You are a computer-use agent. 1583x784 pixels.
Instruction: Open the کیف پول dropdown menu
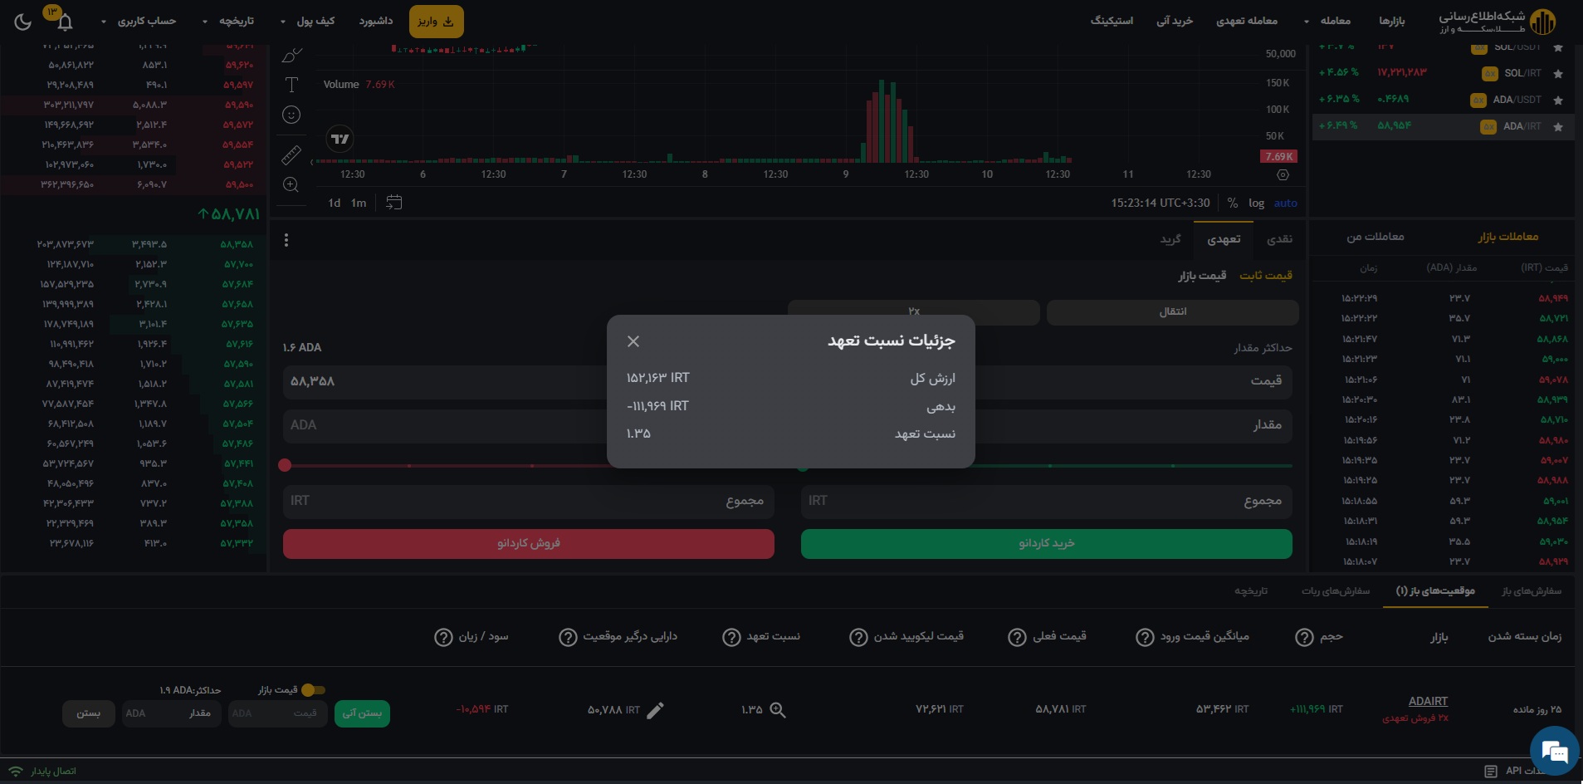pyautogui.click(x=308, y=21)
